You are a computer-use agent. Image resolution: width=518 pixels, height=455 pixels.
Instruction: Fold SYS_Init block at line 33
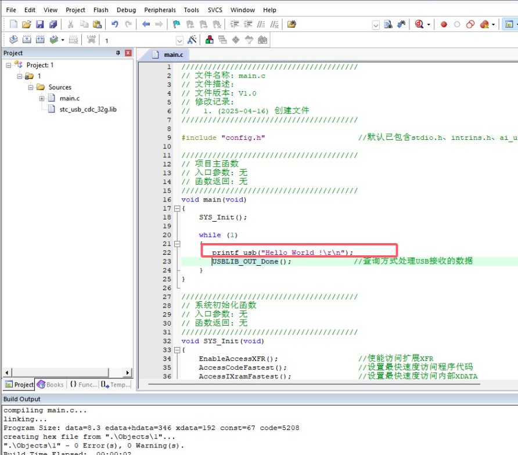pos(177,350)
